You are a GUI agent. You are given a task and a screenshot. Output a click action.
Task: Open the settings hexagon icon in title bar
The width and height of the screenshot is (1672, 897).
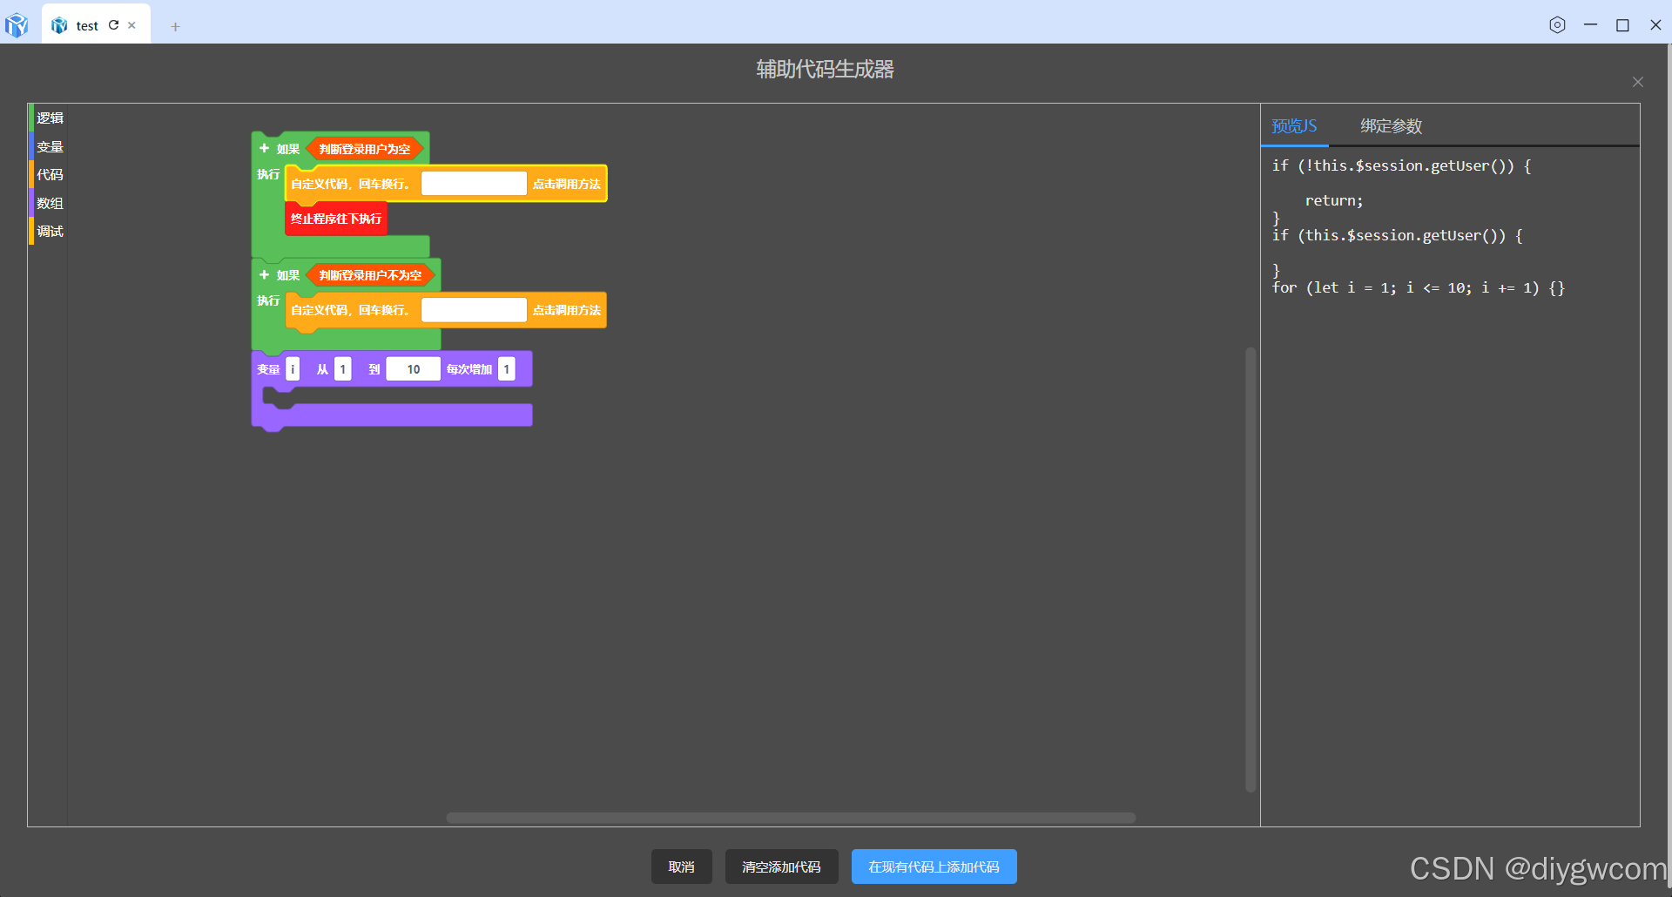pos(1557,25)
